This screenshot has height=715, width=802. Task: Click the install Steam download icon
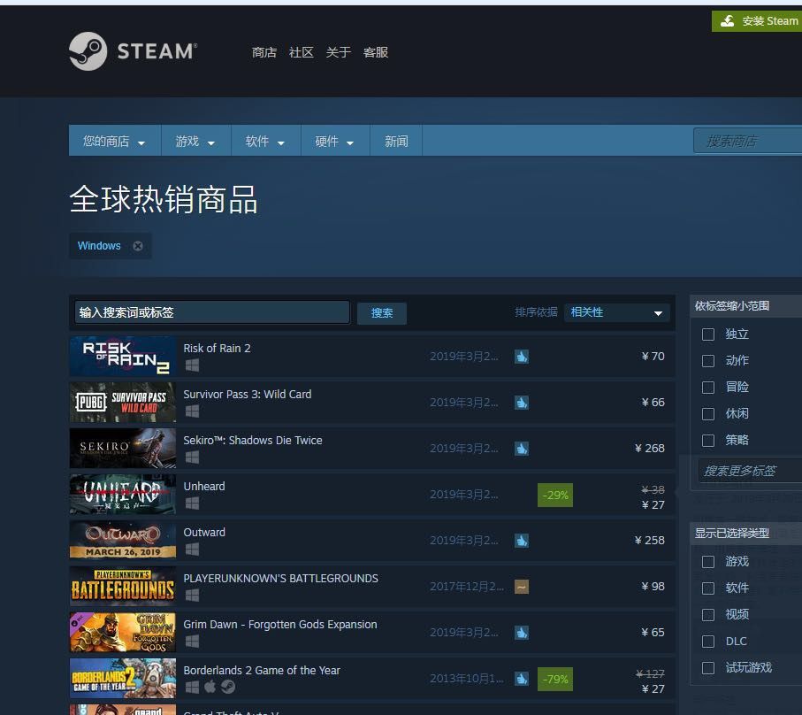tap(727, 21)
